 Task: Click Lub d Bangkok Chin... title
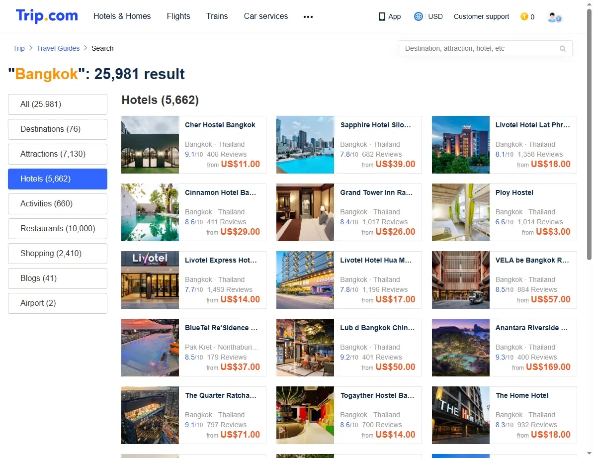coord(377,328)
